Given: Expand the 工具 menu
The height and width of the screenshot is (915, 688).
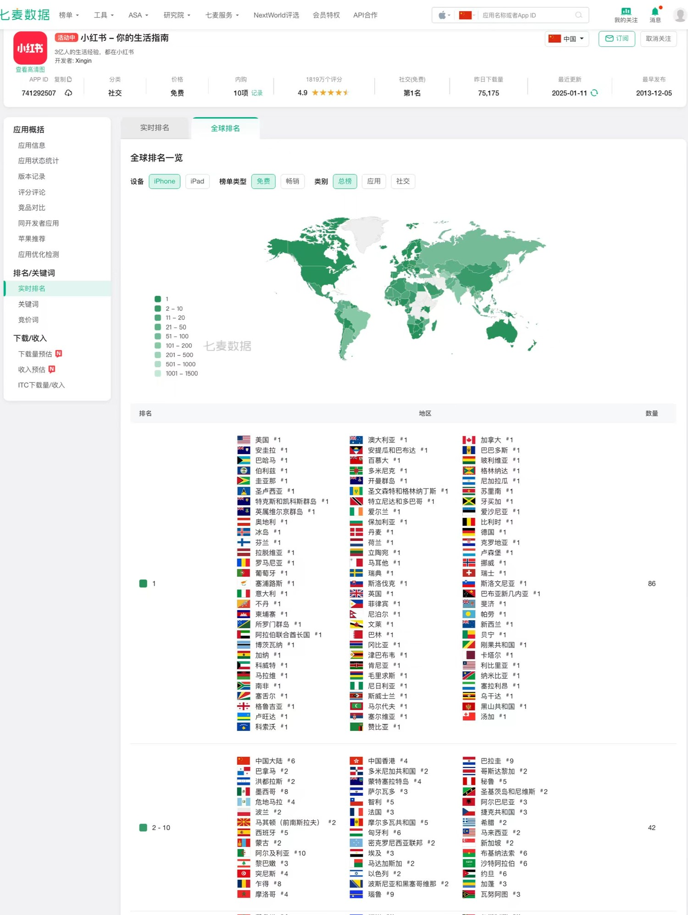Looking at the screenshot, I should (104, 15).
